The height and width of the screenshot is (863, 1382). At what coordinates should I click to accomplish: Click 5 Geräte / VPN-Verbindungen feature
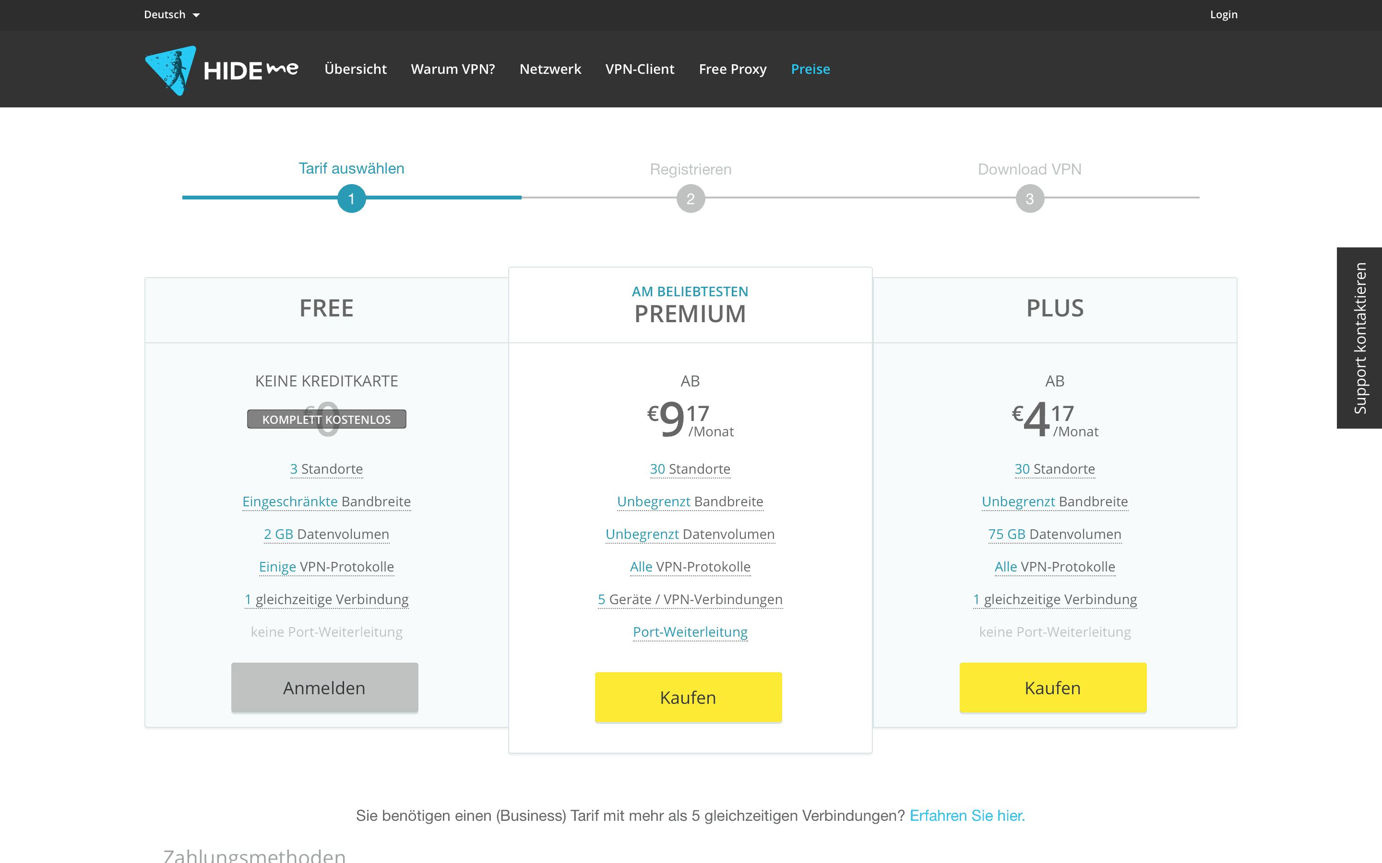click(690, 599)
